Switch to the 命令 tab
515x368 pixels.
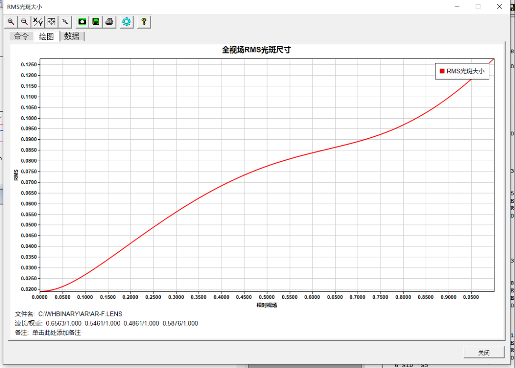tap(21, 36)
